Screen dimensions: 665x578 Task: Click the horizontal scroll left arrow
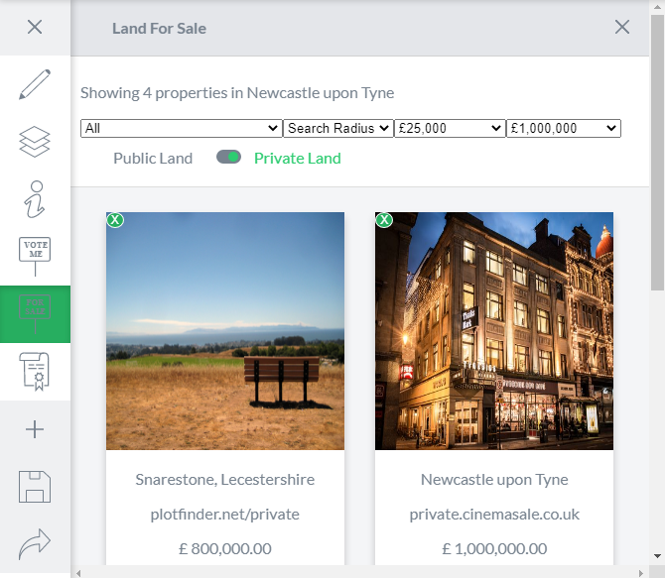pos(78,573)
